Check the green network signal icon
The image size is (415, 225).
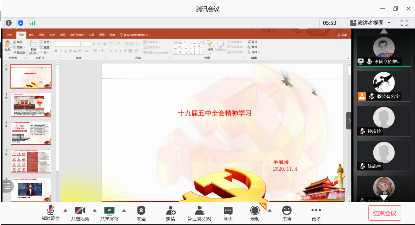[x=32, y=23]
